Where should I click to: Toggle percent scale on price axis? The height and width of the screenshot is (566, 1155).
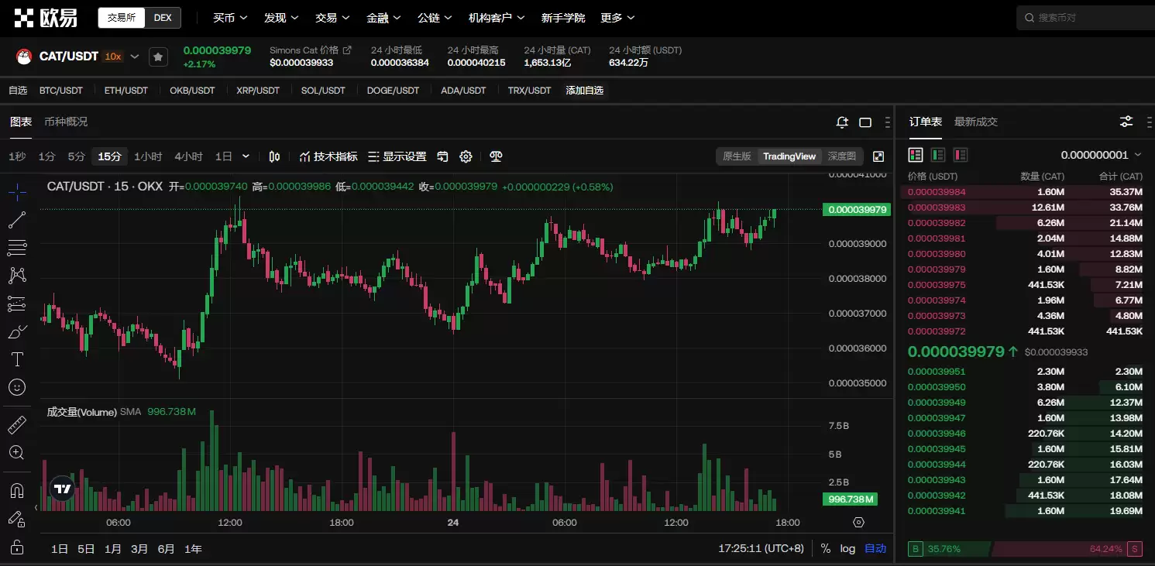coord(826,548)
